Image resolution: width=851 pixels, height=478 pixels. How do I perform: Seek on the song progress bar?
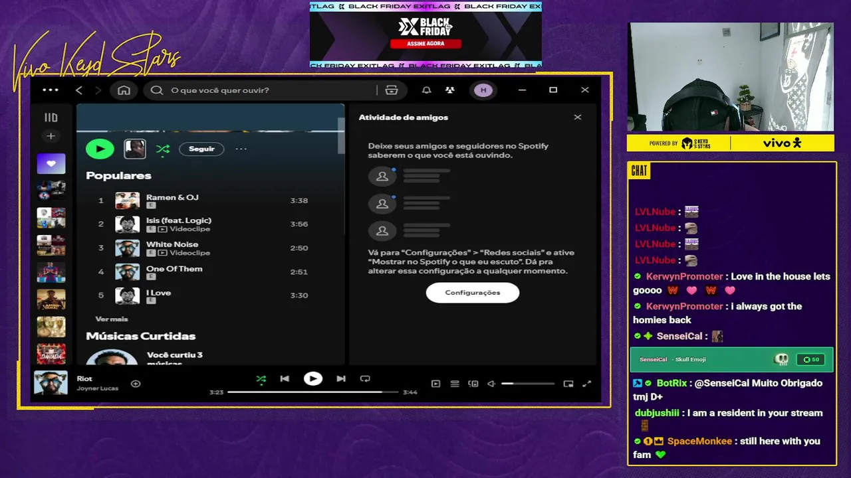pyautogui.click(x=312, y=392)
